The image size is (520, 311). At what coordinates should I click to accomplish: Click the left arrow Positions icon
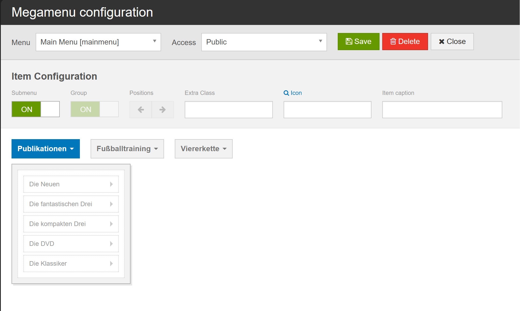[141, 110]
